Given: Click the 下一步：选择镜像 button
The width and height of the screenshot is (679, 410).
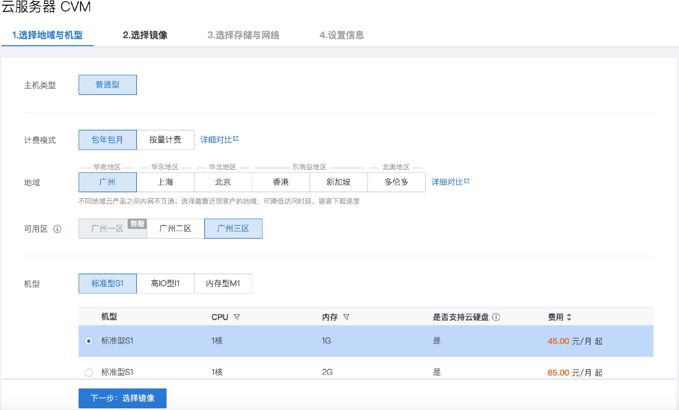Looking at the screenshot, I should click(x=122, y=398).
